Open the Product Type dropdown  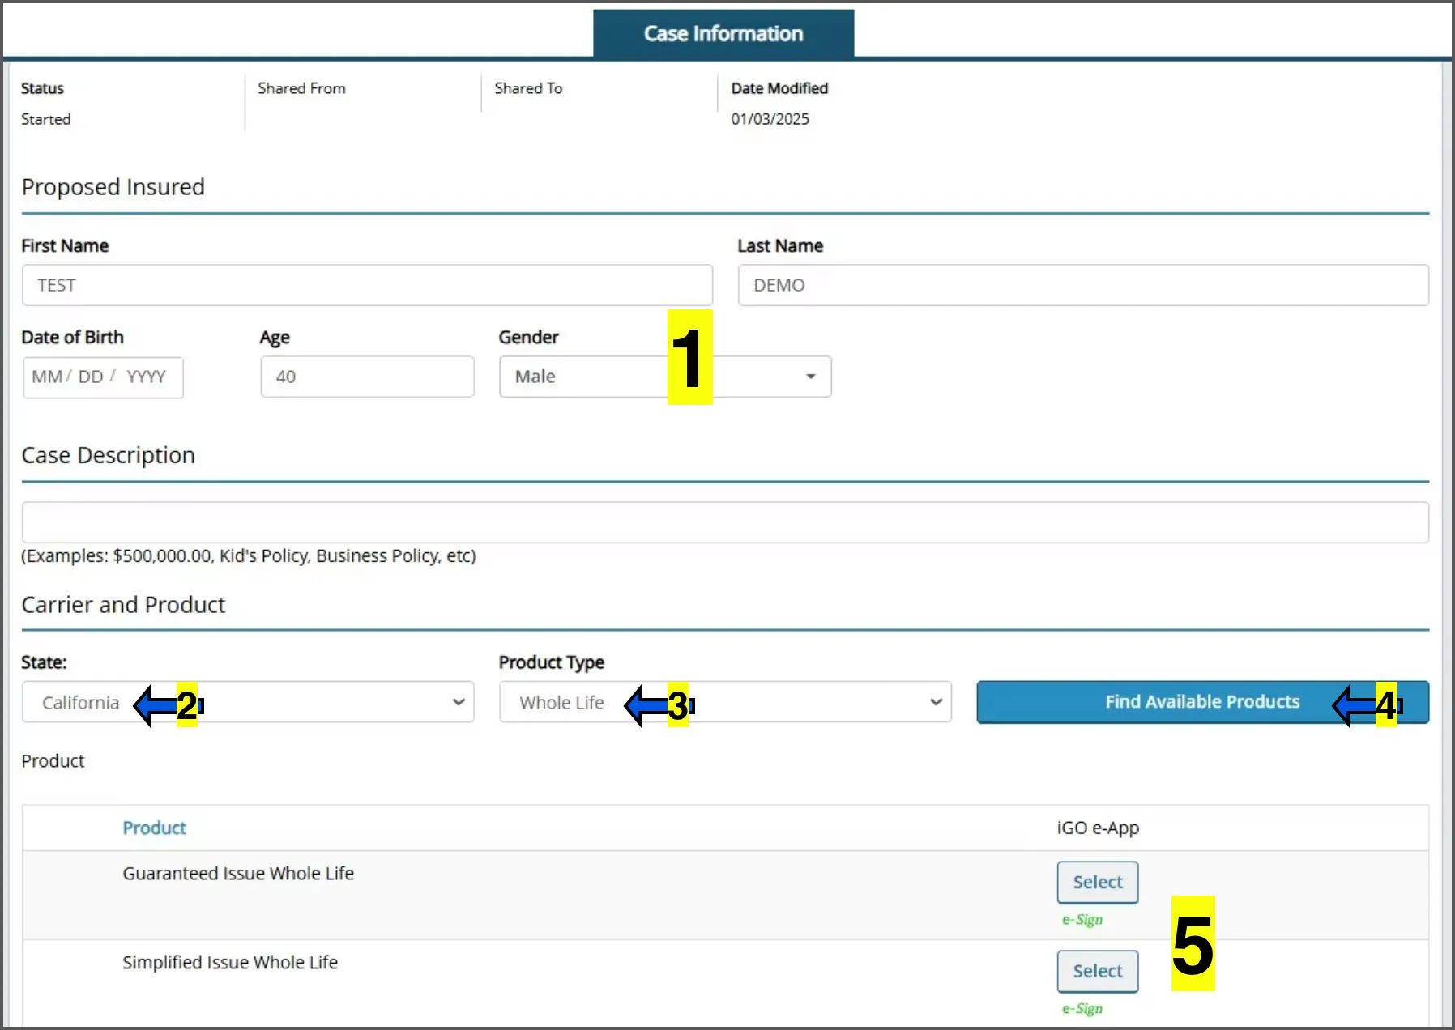[725, 702]
